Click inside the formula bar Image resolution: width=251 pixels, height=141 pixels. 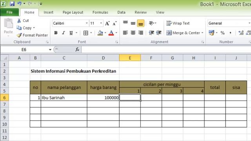pyautogui.click(x=166, y=50)
